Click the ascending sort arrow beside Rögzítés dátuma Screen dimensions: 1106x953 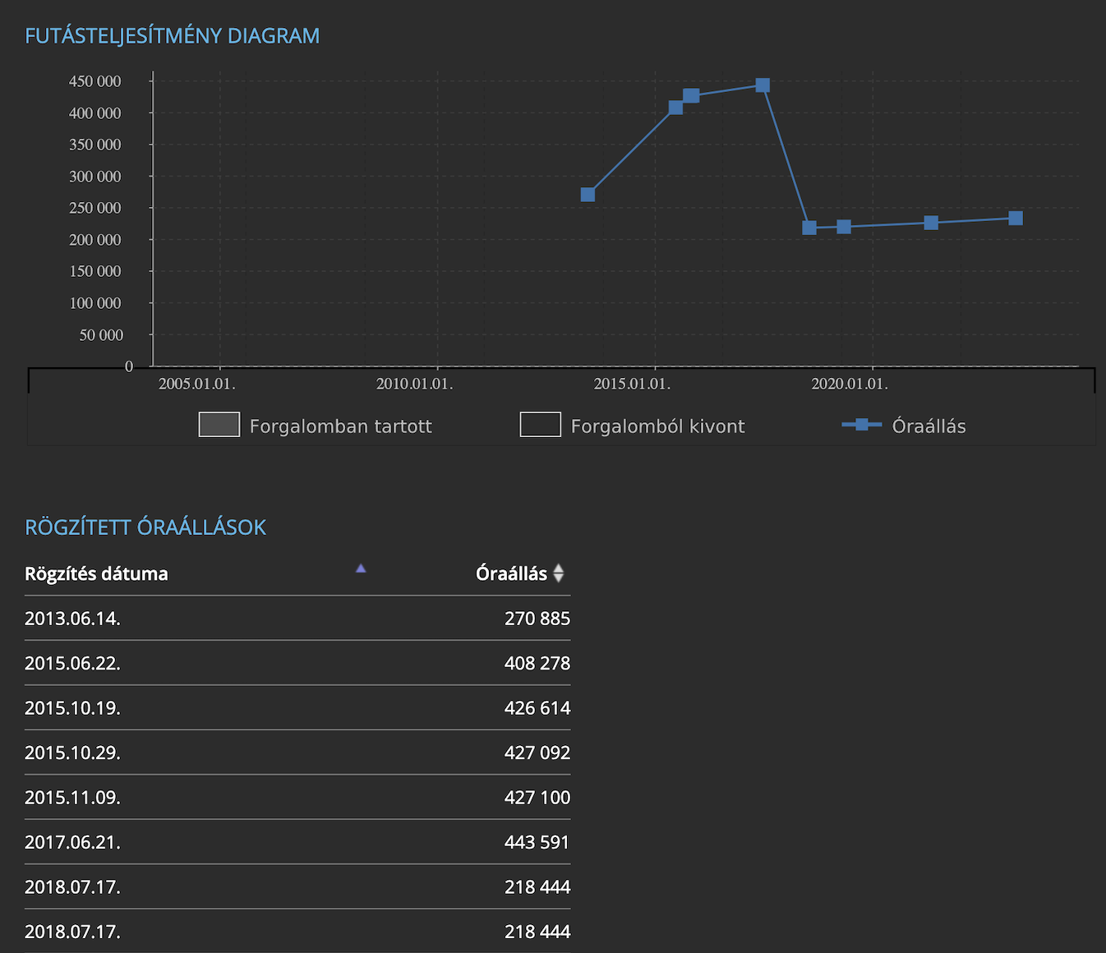[x=361, y=569]
